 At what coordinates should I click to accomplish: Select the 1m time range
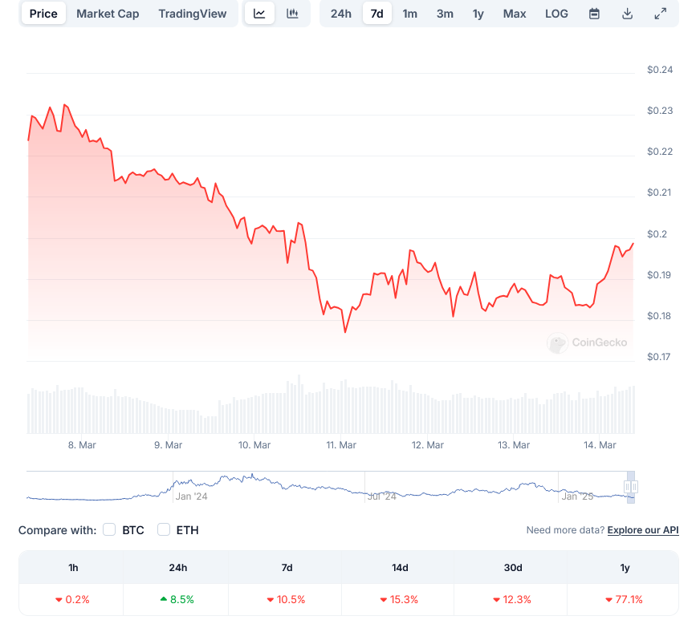[409, 14]
